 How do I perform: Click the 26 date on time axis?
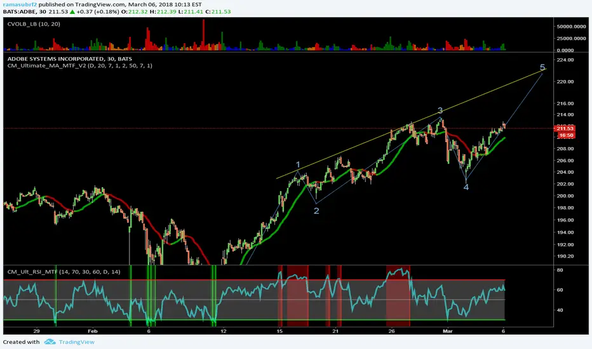391,331
